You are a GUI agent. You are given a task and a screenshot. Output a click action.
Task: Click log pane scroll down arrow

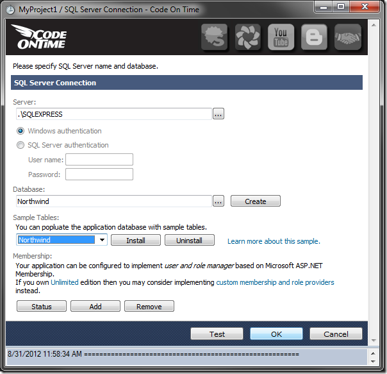[x=373, y=362]
